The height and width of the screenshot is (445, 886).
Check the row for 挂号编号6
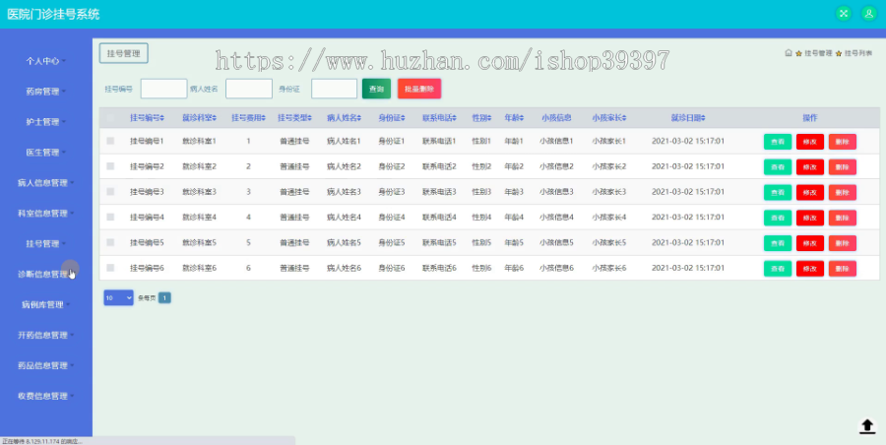tap(110, 268)
